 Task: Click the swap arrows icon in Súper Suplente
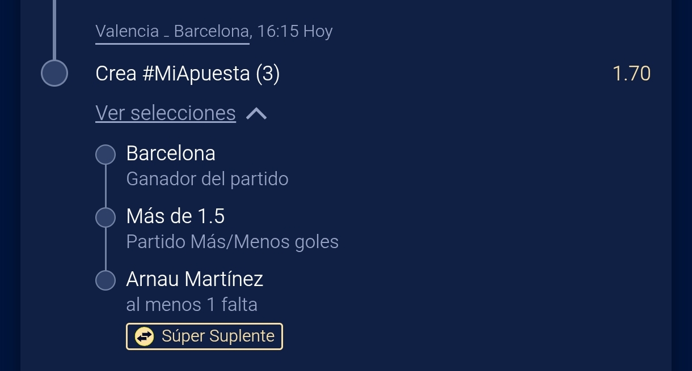point(144,336)
